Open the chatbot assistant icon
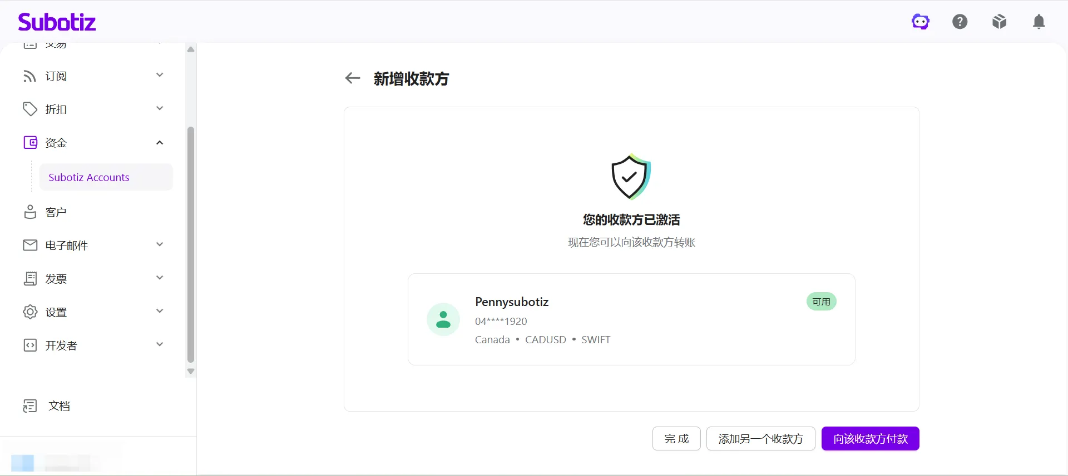Image resolution: width=1068 pixels, height=476 pixels. coord(921,22)
